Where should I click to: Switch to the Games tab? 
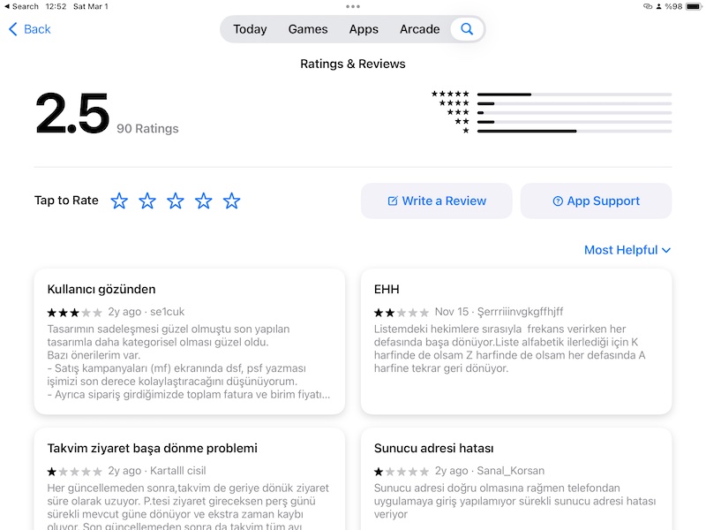308,29
